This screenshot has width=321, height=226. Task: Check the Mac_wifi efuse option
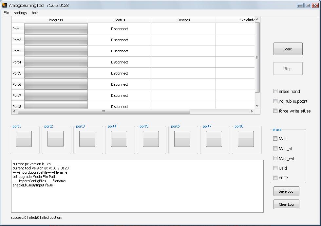click(275, 158)
